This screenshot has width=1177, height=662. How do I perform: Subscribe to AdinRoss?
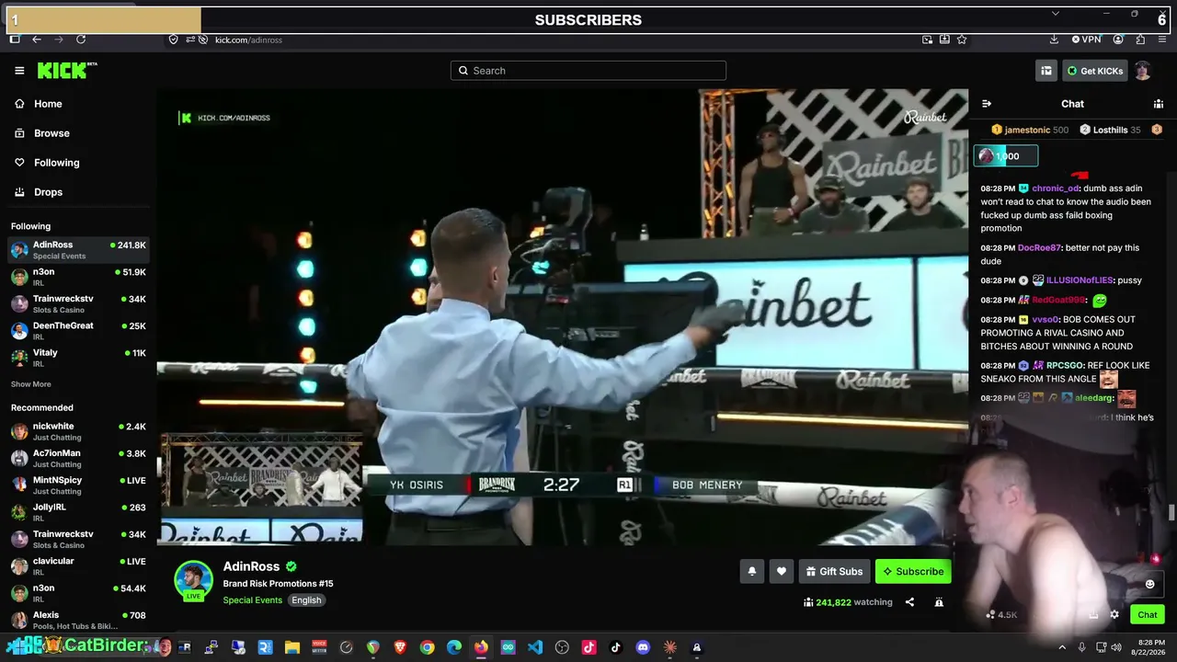pos(913,571)
